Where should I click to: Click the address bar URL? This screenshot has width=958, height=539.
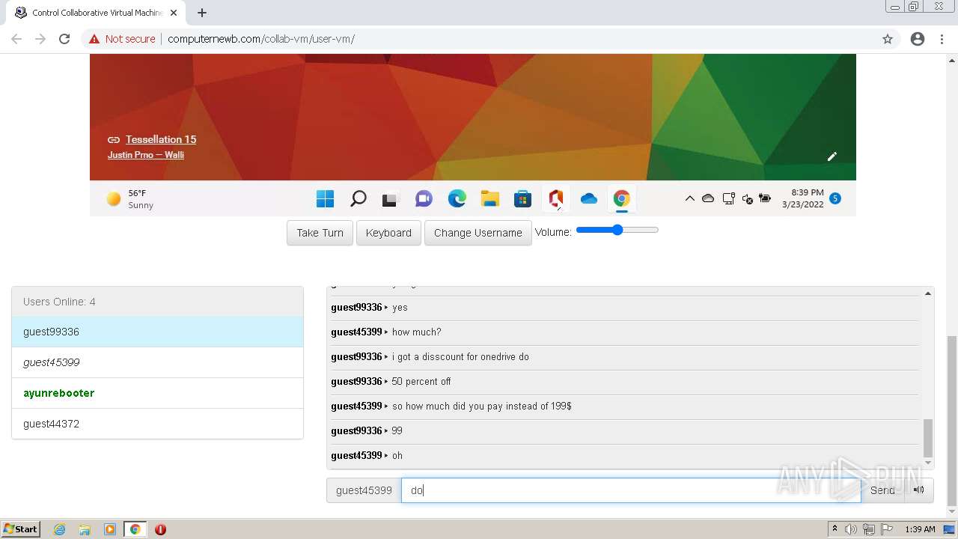261,39
